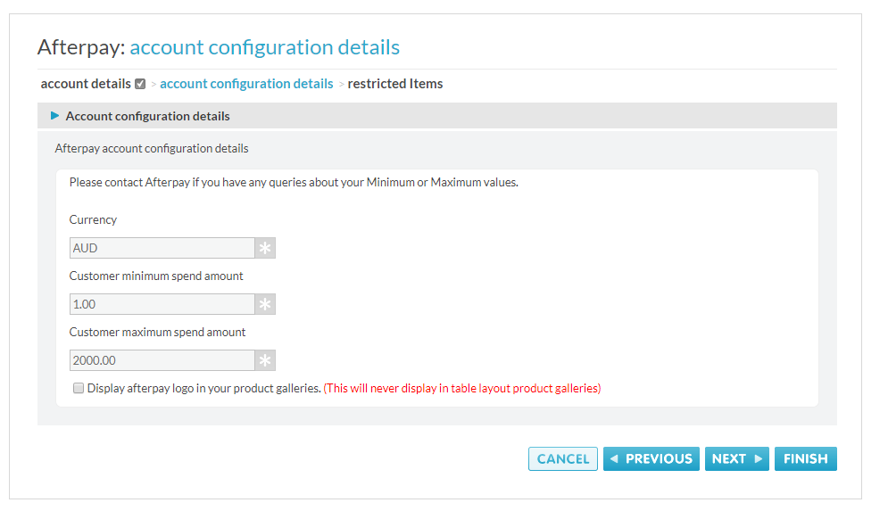Click Afterpay account configuration details subtitle
Image resolution: width=888 pixels, height=511 pixels.
(x=152, y=148)
